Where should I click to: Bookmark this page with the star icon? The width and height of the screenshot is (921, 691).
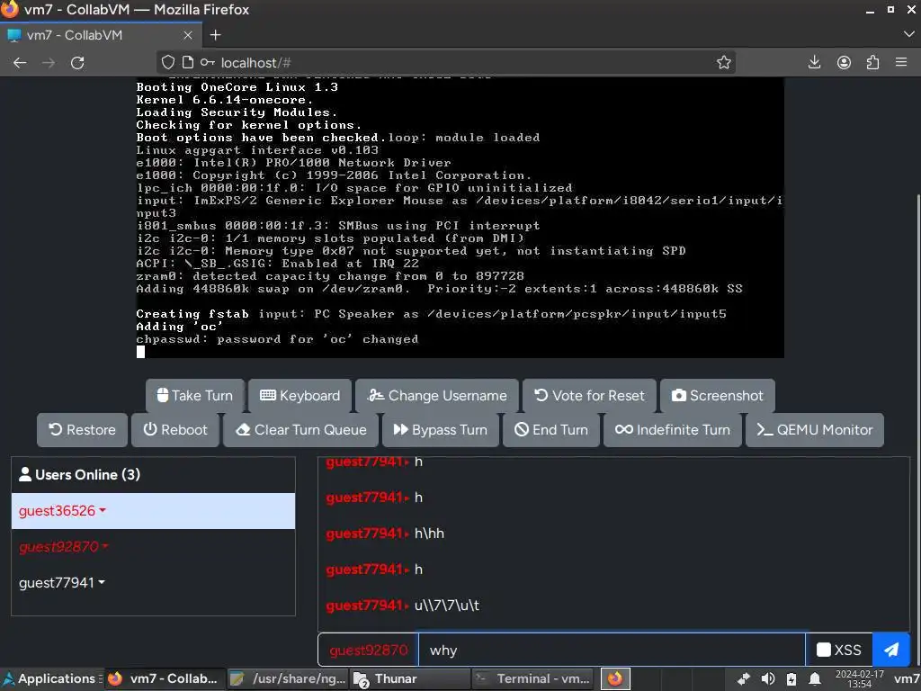(x=724, y=62)
